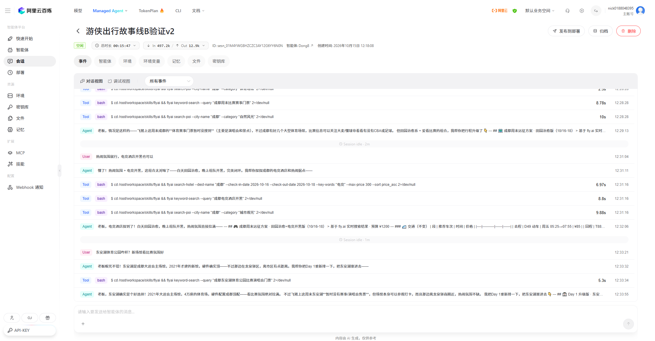This screenshot has height=341, width=655.
Task: Switch to 对话视图
Action: click(91, 81)
